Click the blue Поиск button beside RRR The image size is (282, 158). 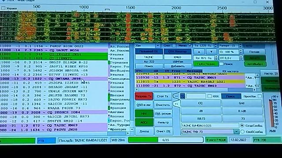[x=231, y=97]
